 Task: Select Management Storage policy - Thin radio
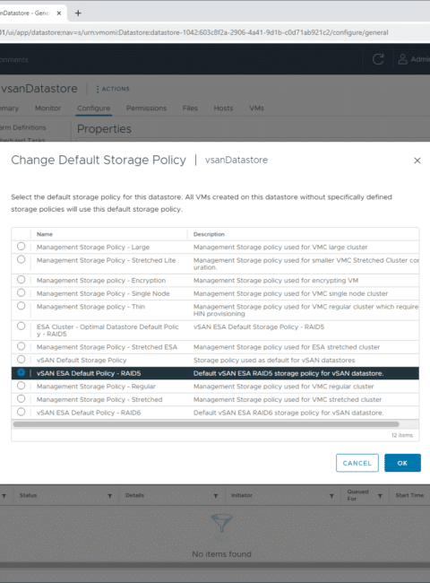21,306
